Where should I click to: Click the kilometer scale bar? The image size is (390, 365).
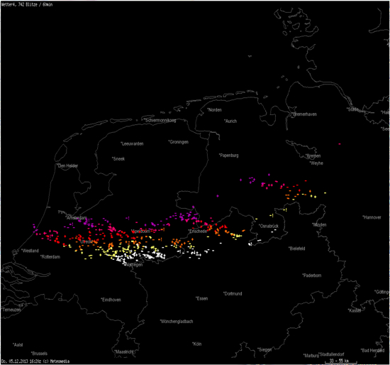(341, 361)
